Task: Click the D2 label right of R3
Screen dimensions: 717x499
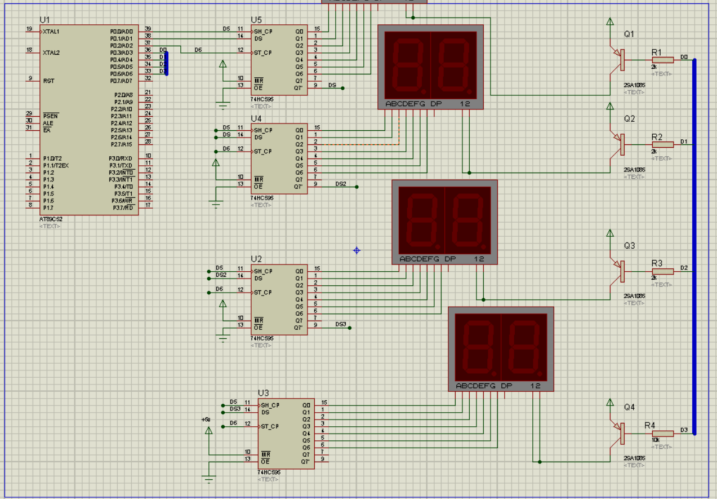Action: (684, 268)
